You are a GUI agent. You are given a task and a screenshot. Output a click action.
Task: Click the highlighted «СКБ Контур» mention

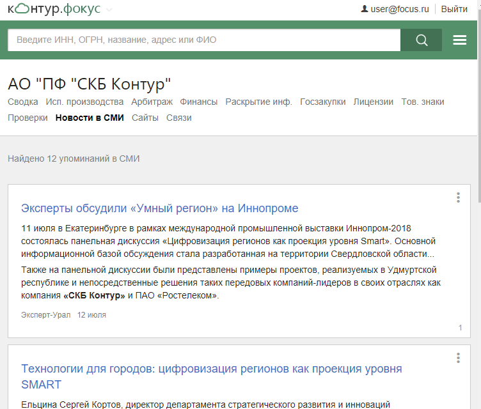94,295
